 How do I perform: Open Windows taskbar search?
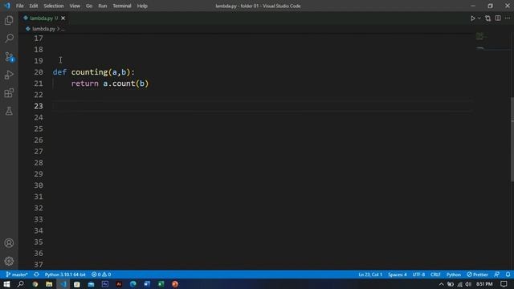20,284
